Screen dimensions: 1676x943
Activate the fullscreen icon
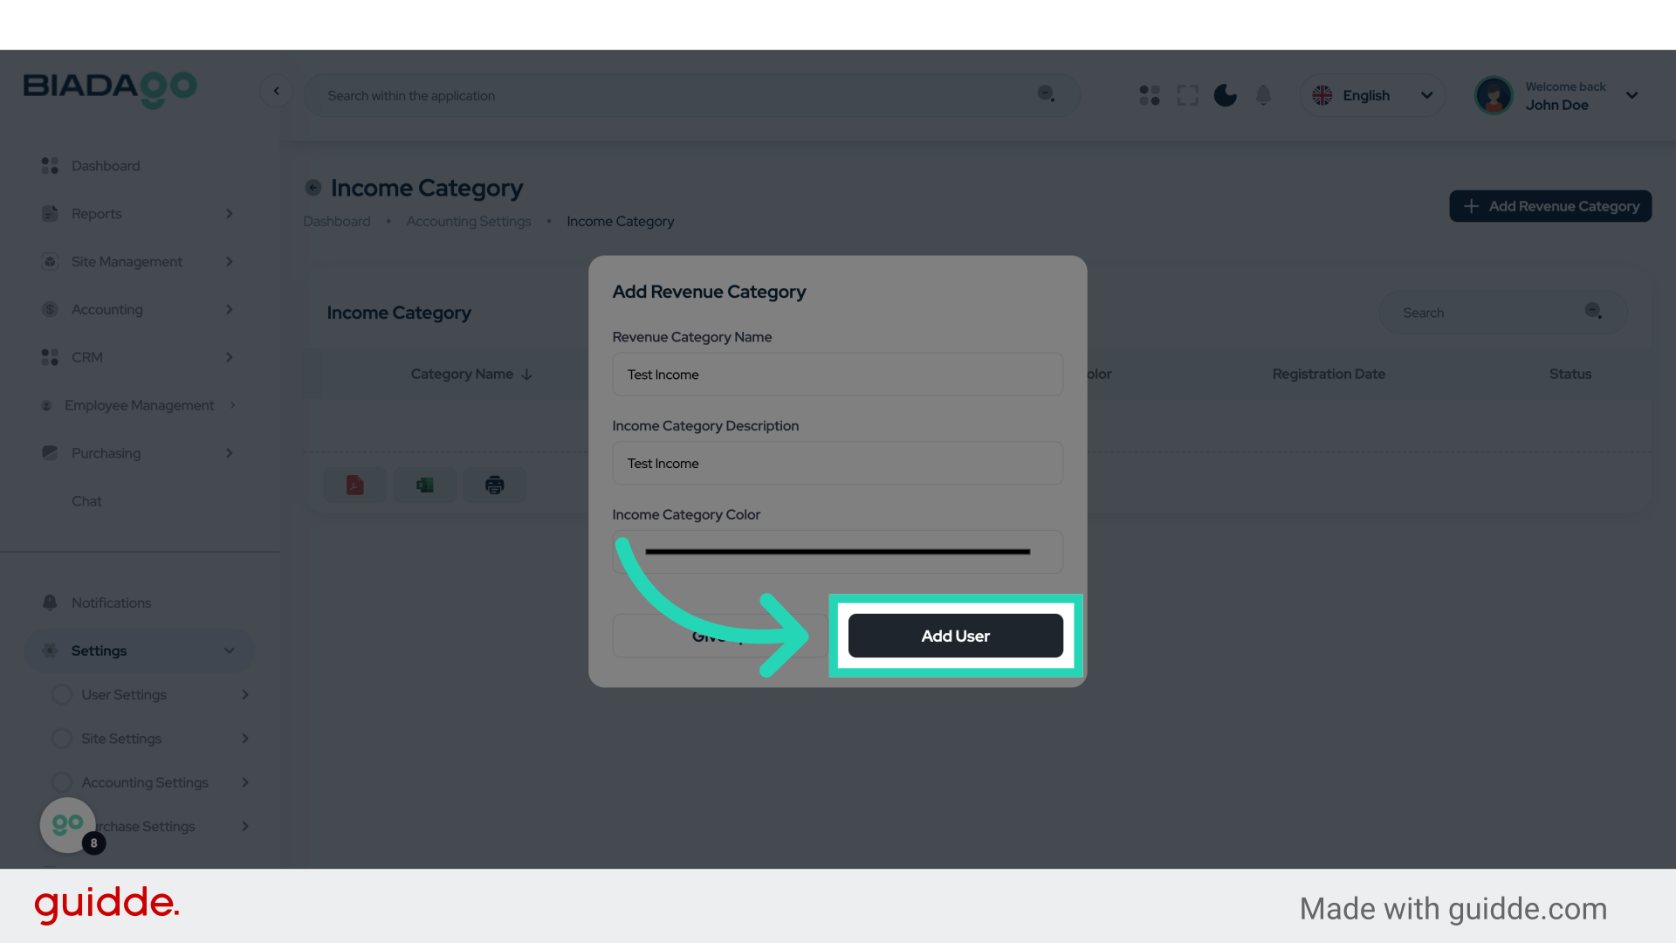(1187, 95)
